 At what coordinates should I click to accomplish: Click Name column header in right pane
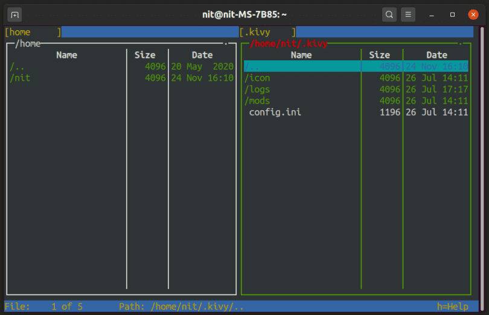coord(301,55)
